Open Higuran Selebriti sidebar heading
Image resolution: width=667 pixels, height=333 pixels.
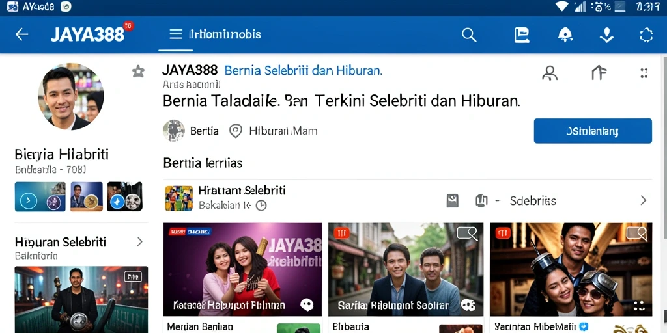click(x=61, y=242)
